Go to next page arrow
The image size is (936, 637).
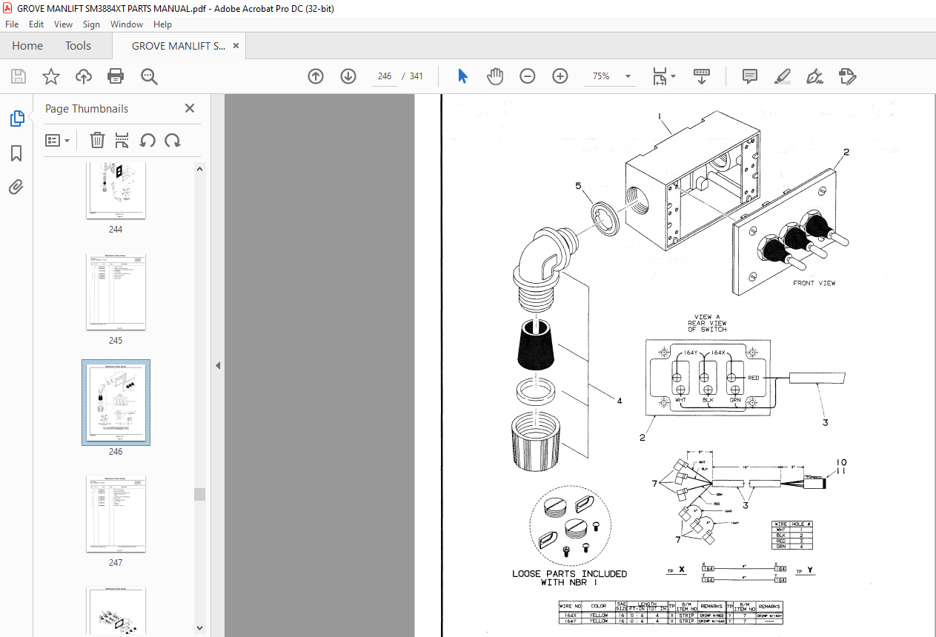pos(348,76)
